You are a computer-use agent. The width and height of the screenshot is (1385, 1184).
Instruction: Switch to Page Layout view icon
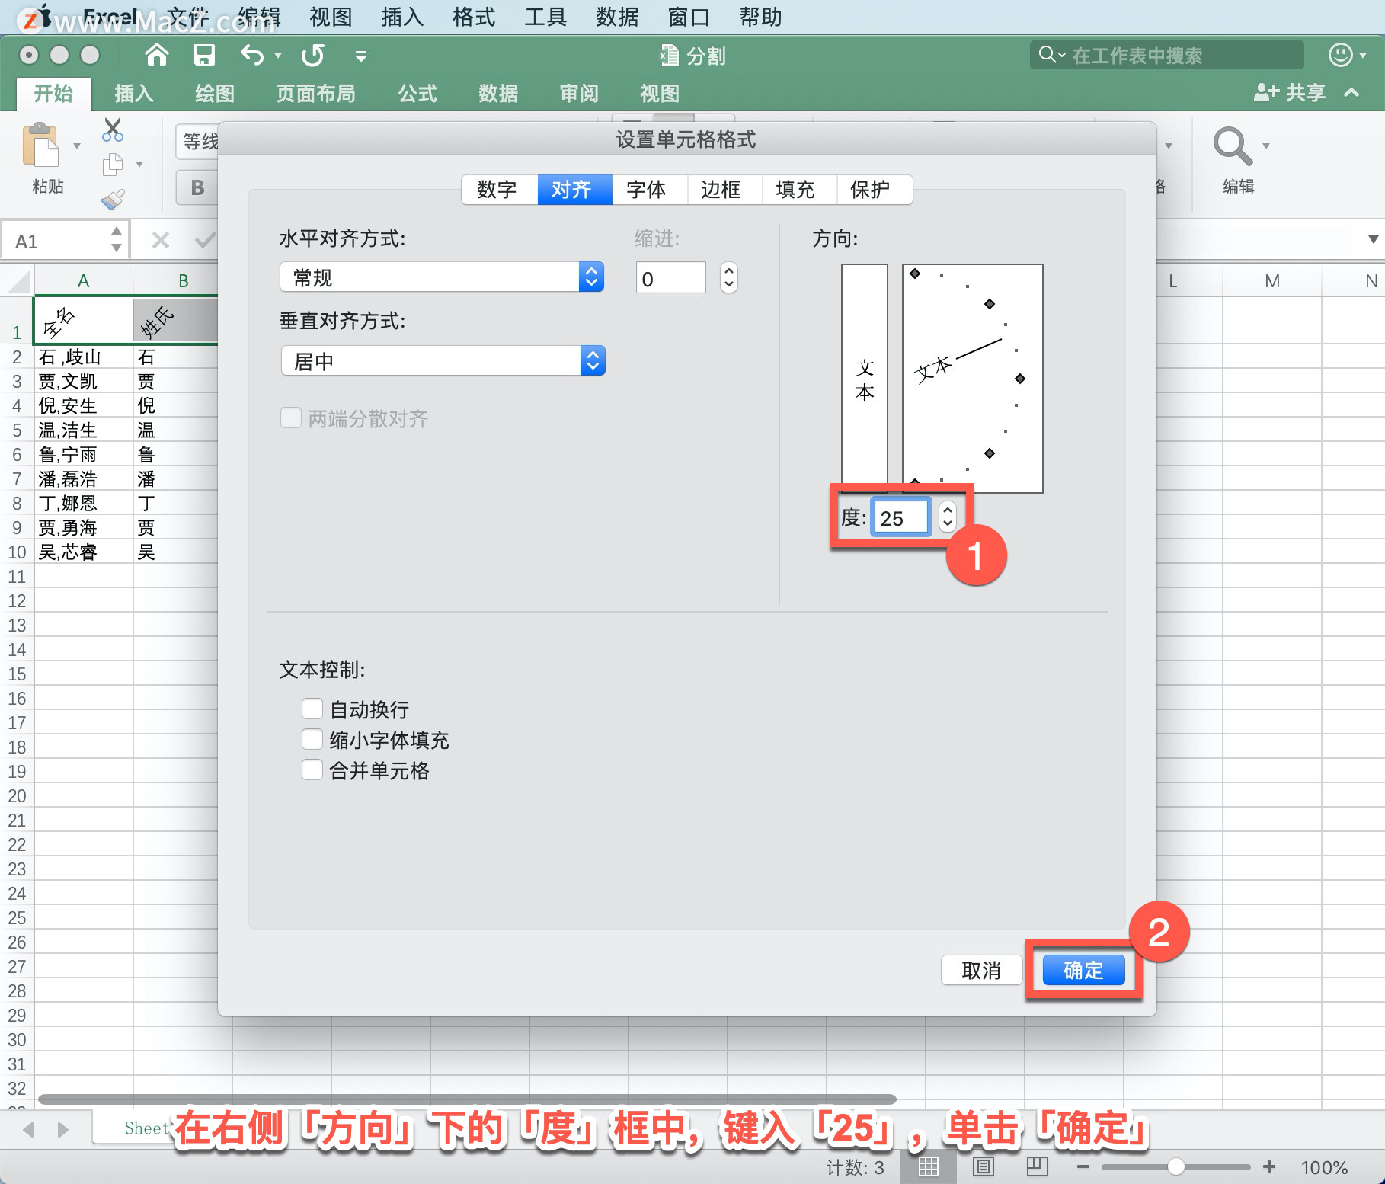pos(984,1166)
